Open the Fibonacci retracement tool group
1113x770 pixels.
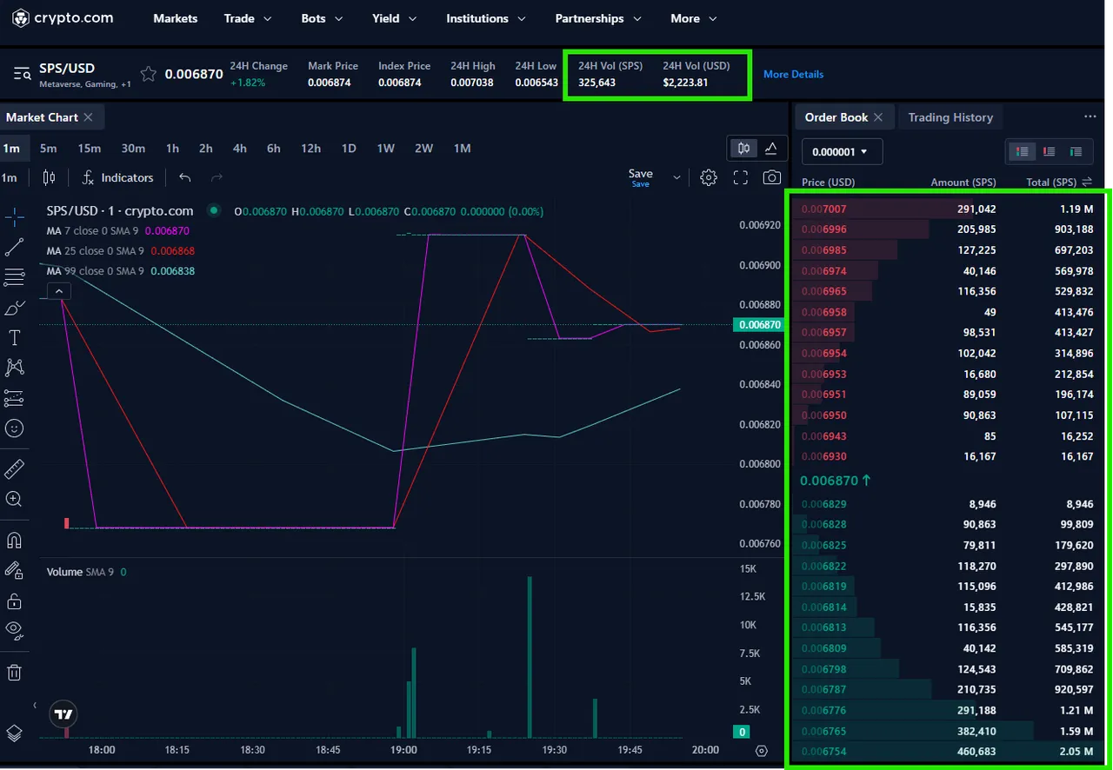[x=14, y=277]
